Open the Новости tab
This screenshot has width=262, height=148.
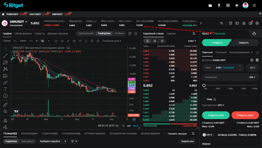pyautogui.click(x=40, y=34)
